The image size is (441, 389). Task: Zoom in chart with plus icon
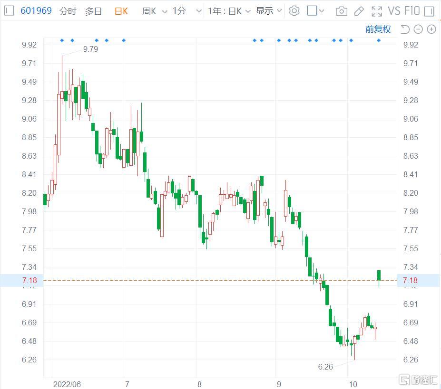431,29
